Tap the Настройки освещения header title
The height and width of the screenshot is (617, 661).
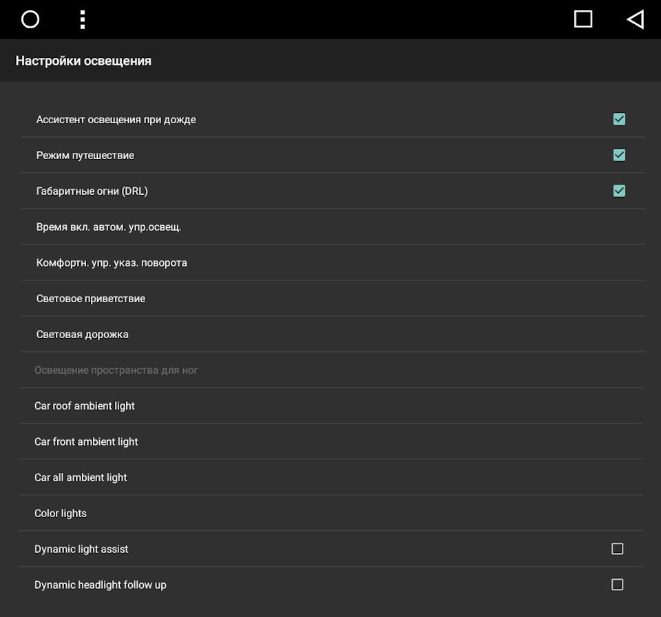click(83, 61)
